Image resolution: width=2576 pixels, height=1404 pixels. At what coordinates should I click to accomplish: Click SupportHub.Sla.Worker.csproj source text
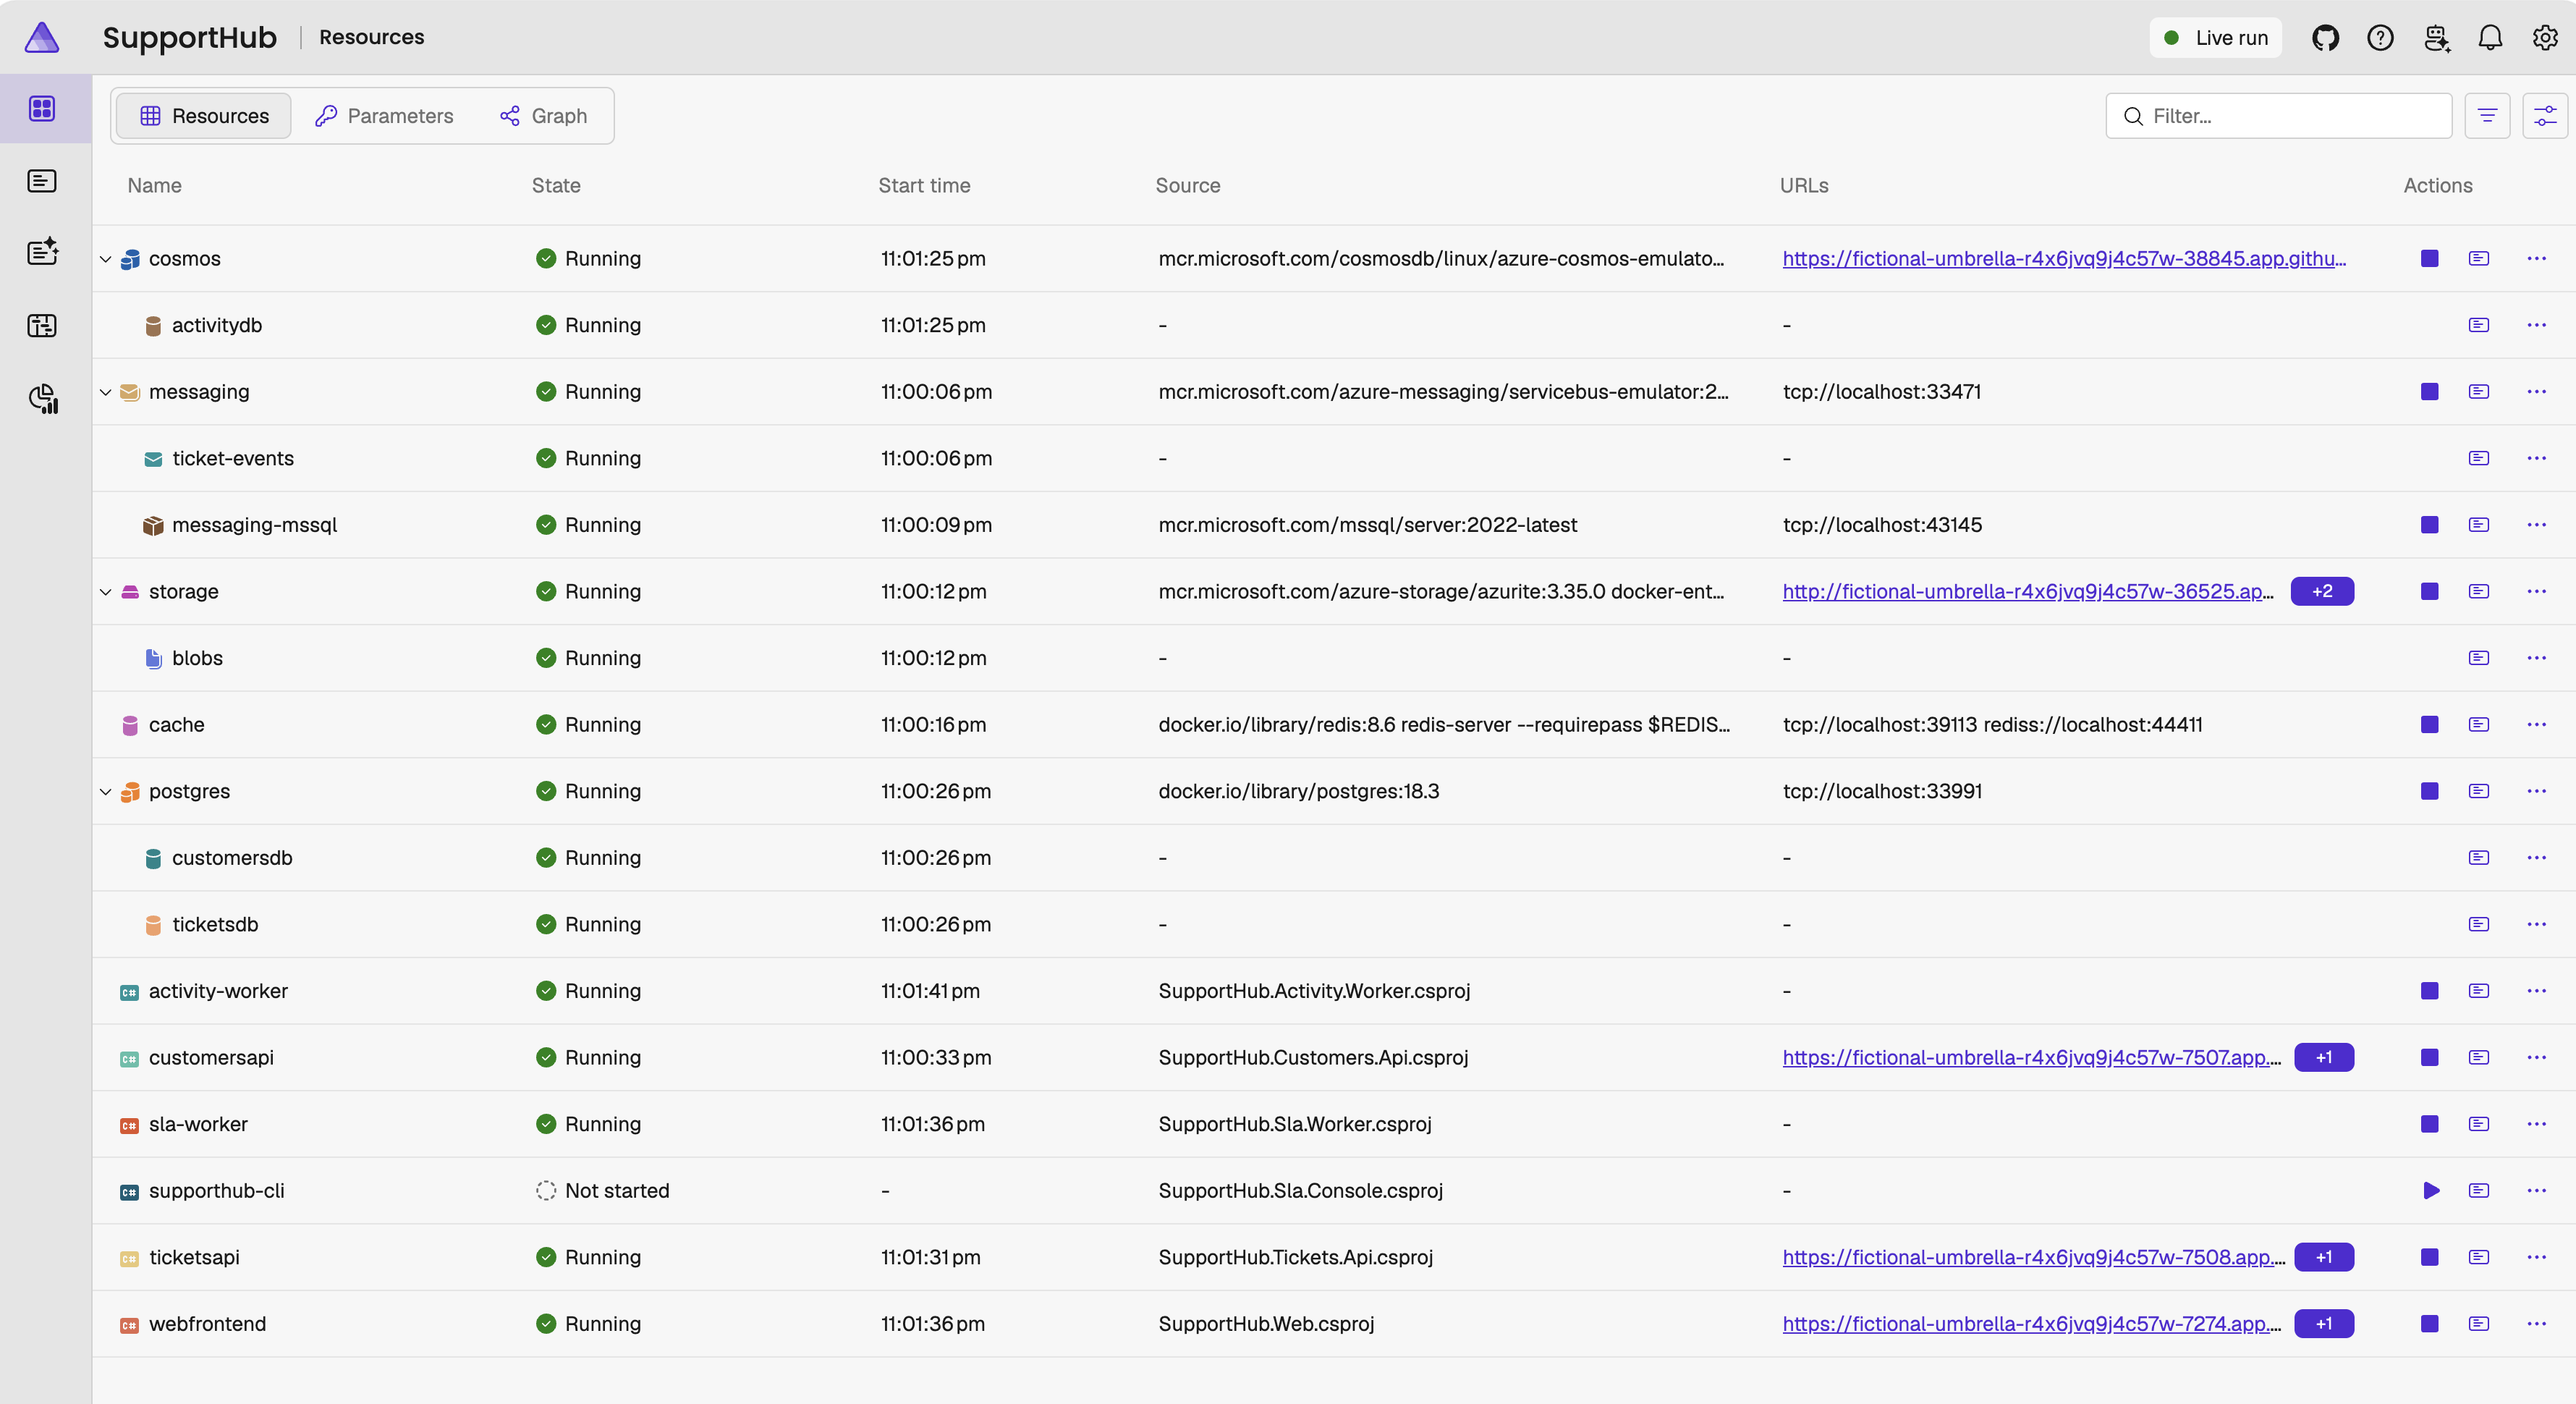point(1295,1124)
